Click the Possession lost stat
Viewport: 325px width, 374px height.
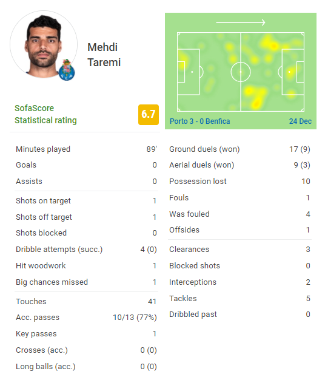tap(240, 182)
